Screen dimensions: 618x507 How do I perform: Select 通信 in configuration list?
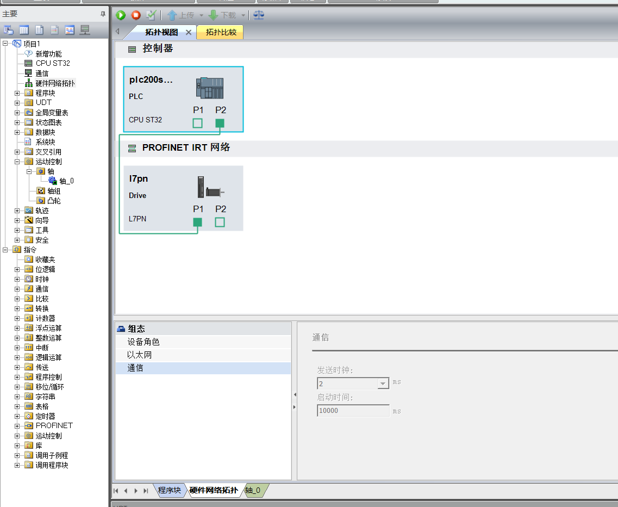click(203, 368)
